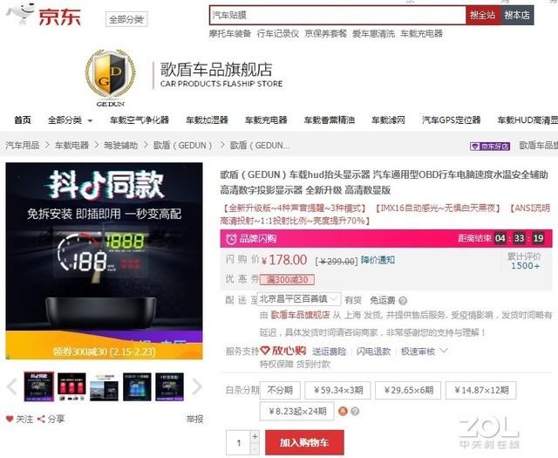Click 搜本店 search button

(x=517, y=15)
